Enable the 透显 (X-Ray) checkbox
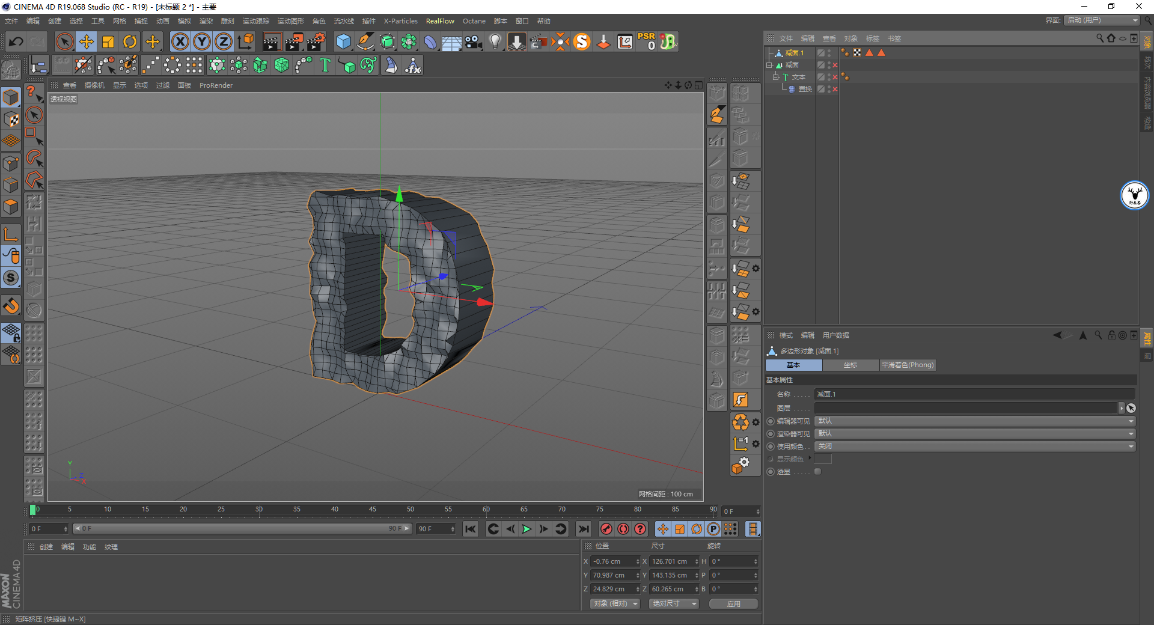 817,472
